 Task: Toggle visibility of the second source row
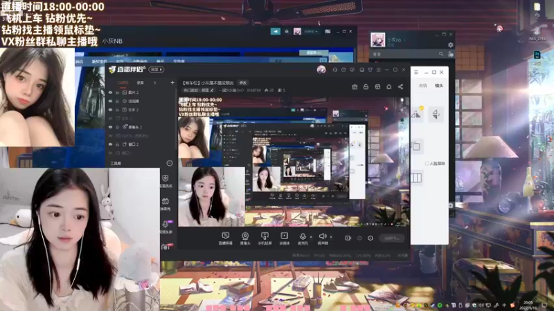(110, 101)
